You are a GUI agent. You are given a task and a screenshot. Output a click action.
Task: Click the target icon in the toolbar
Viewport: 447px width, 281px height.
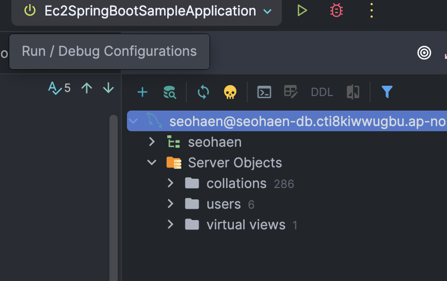424,53
